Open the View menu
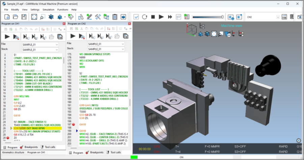Screen dimensions: 304x160 (x=25, y=9)
